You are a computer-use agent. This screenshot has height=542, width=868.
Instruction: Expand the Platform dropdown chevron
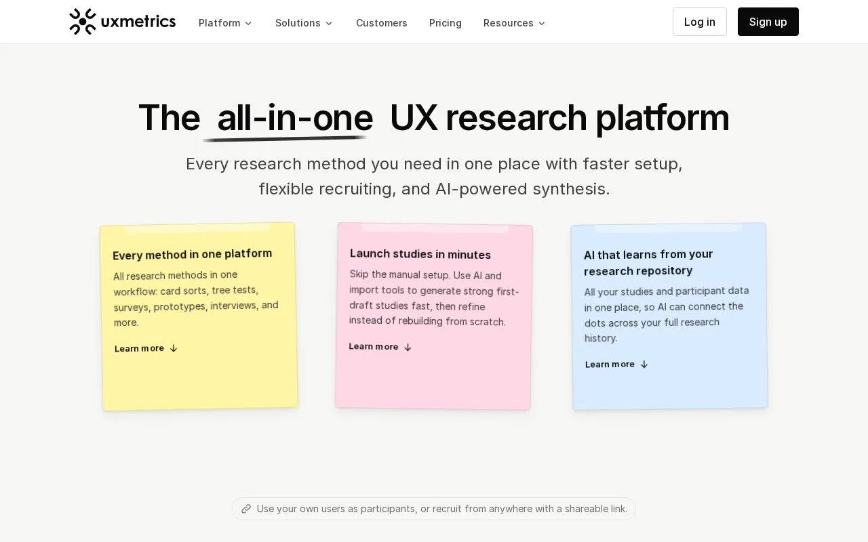(x=248, y=23)
